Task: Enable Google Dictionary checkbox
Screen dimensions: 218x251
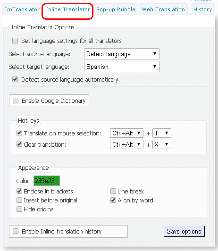Action: click(x=16, y=100)
